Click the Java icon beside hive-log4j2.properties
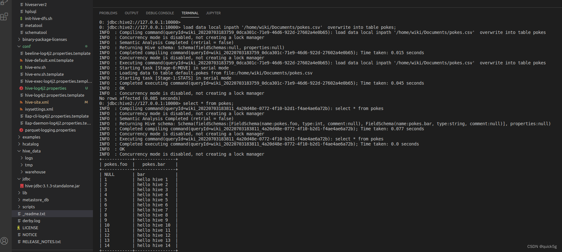Image resolution: width=562 pixels, height=252 pixels. (21, 88)
